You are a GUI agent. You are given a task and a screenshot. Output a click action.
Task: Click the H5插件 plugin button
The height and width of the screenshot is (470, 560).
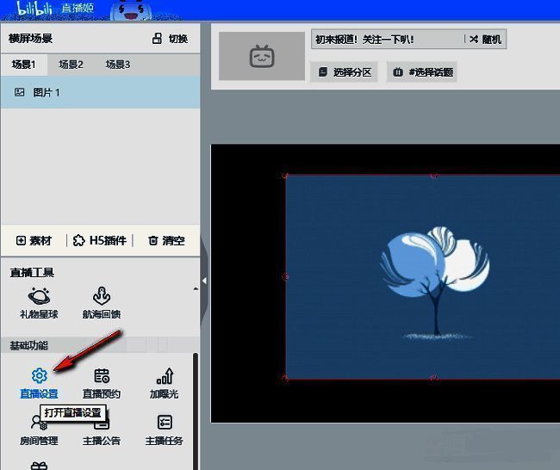(x=100, y=241)
